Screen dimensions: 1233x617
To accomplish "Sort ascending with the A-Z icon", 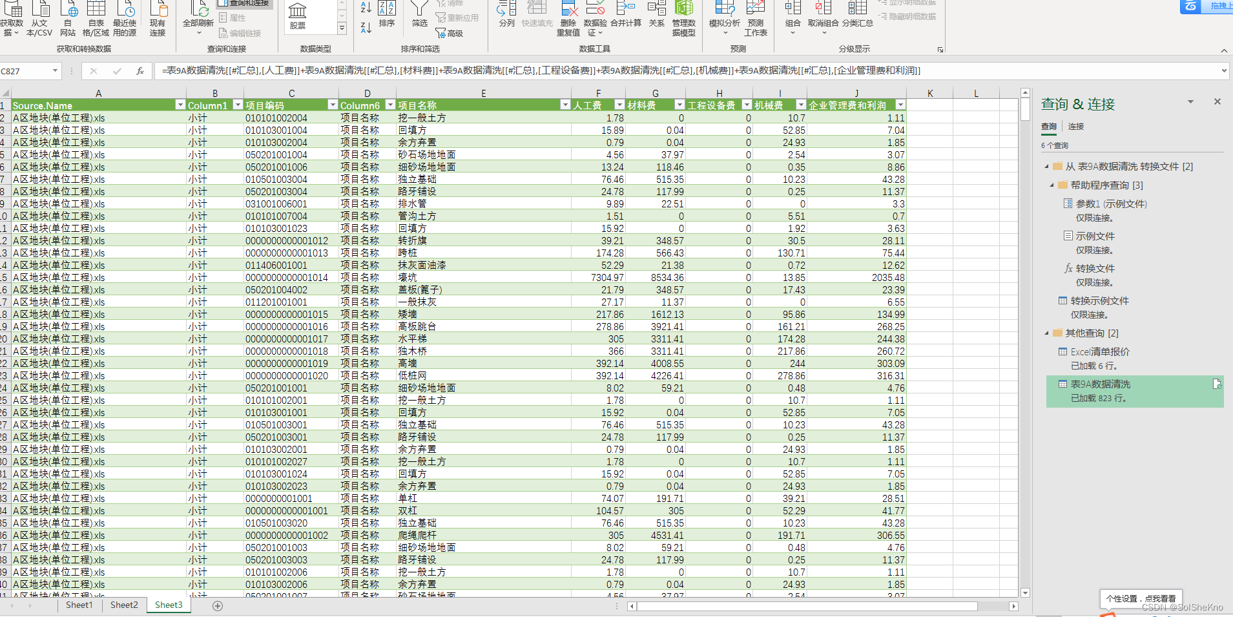I will pos(366,8).
